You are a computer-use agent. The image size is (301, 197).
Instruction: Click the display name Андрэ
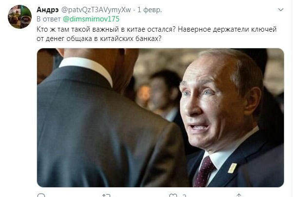[x=47, y=10]
